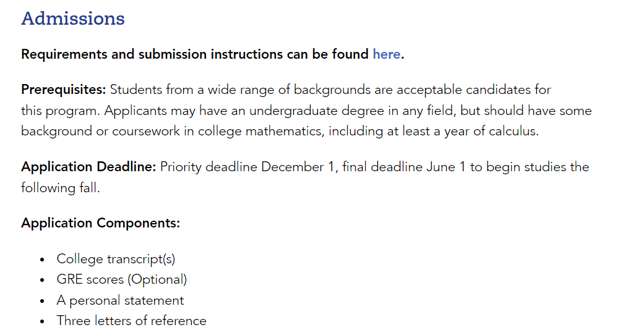Click the Admissions heading
Image resolution: width=623 pixels, height=335 pixels.
pos(73,19)
